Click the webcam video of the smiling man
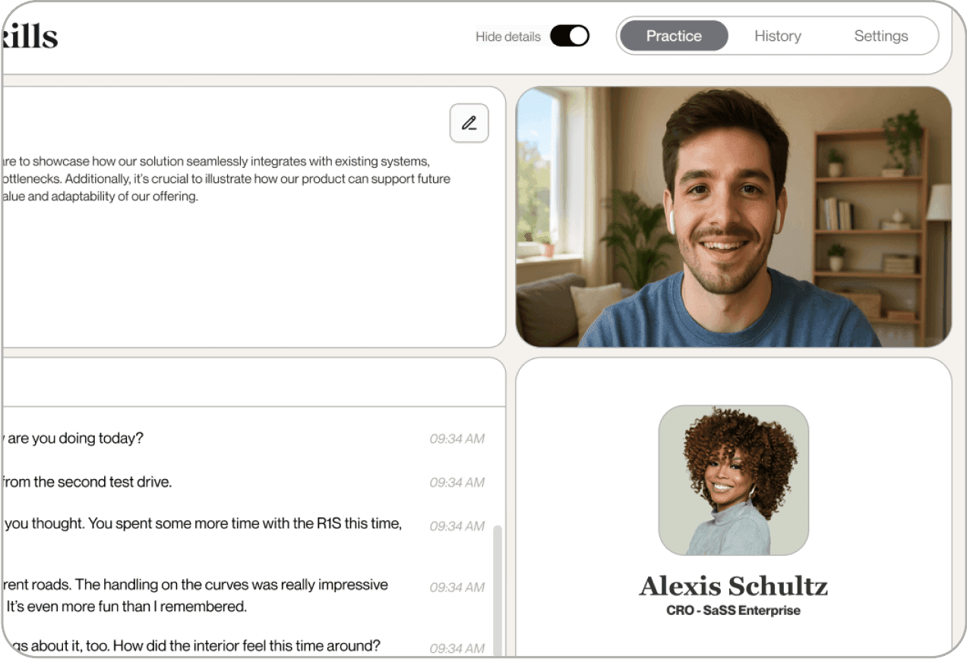967x659 pixels. 733,216
